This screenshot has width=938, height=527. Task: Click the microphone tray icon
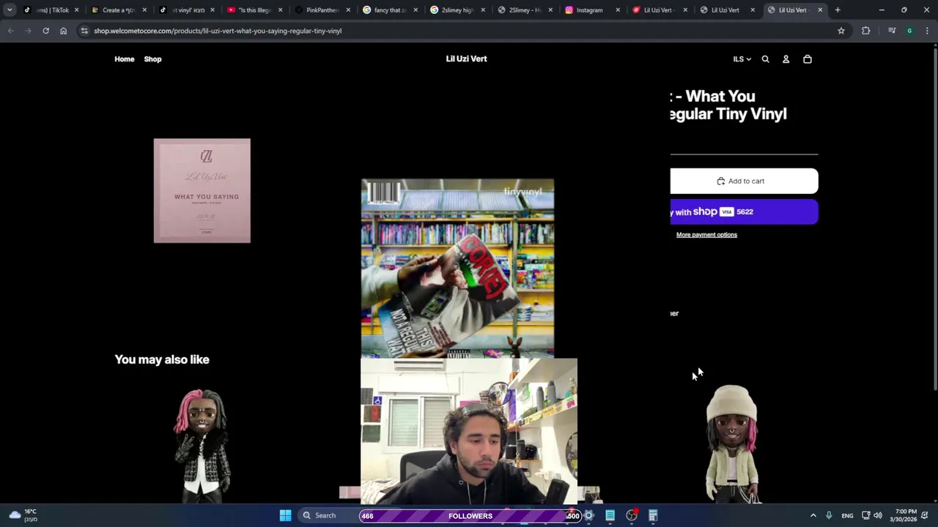pos(829,515)
